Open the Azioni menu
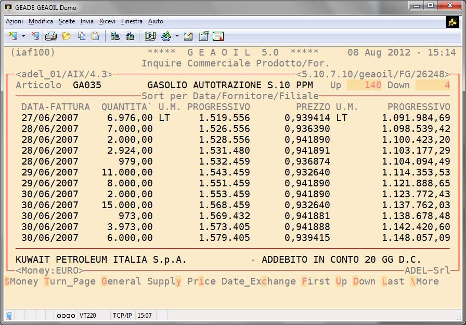 pyautogui.click(x=14, y=21)
